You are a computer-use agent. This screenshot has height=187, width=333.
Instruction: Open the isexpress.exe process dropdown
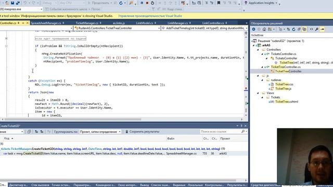coord(41,9)
